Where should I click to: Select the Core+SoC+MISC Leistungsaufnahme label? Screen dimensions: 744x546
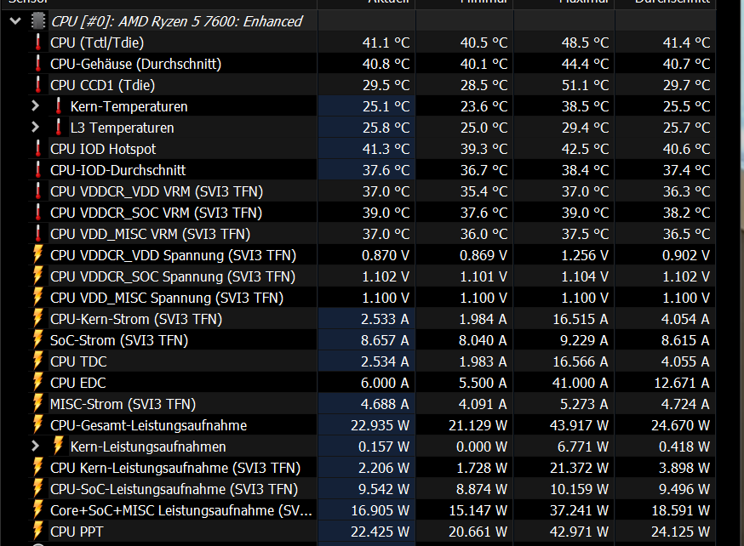181,510
